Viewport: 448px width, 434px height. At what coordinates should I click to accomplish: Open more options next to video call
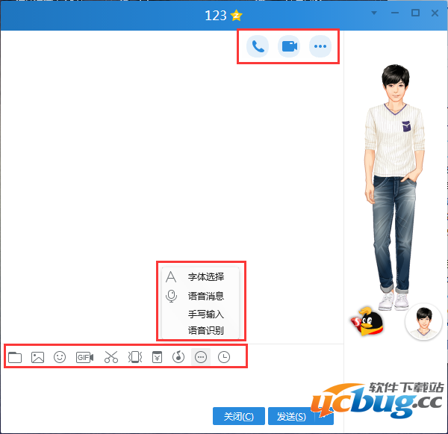tap(320, 46)
